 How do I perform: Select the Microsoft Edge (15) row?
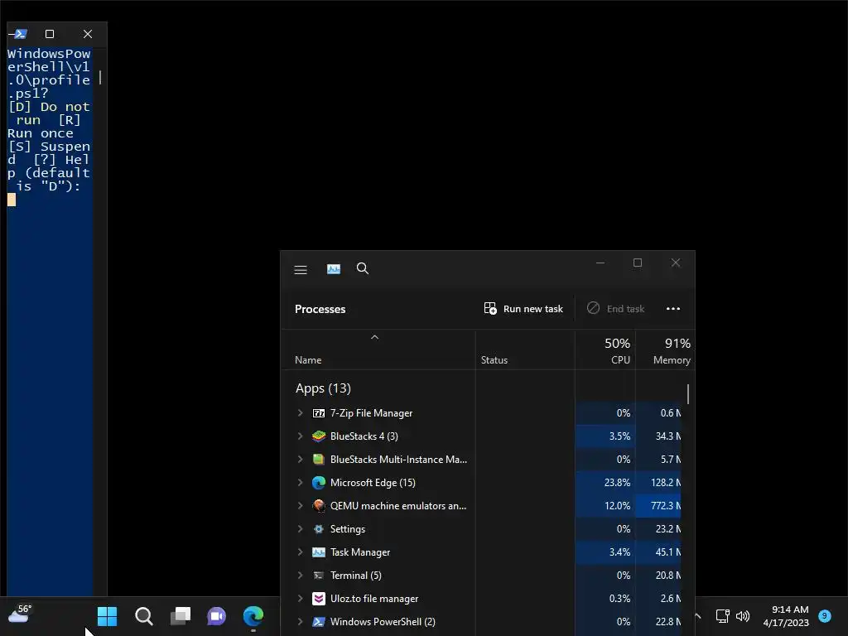373,483
